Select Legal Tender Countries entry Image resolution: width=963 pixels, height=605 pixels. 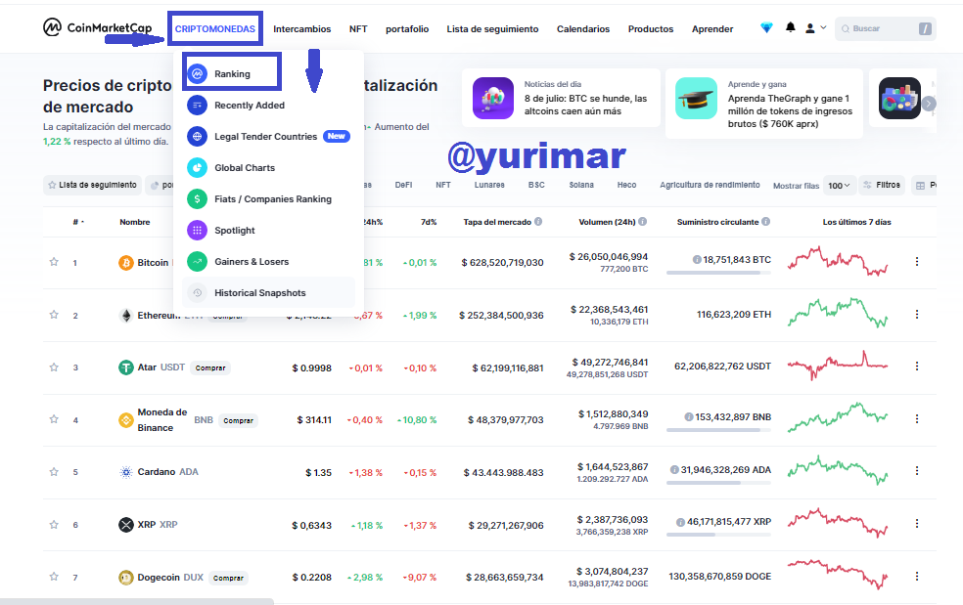click(x=268, y=136)
